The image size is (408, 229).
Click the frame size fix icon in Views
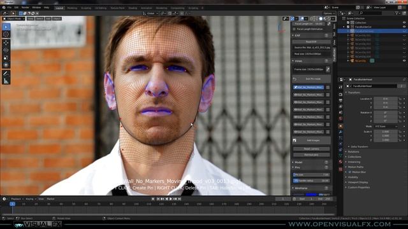[328, 69]
